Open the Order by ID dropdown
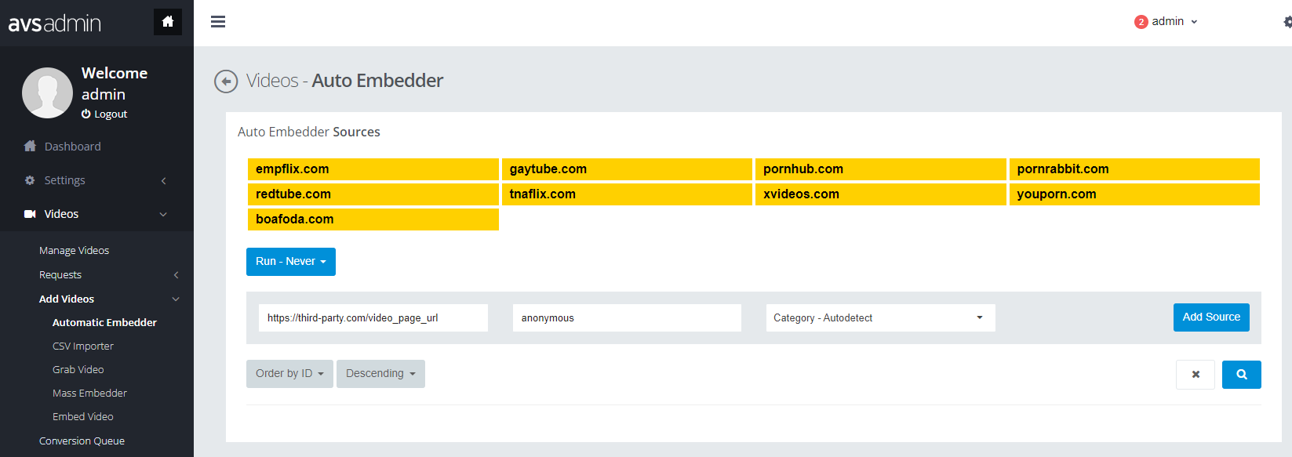The image size is (1292, 457). 289,374
